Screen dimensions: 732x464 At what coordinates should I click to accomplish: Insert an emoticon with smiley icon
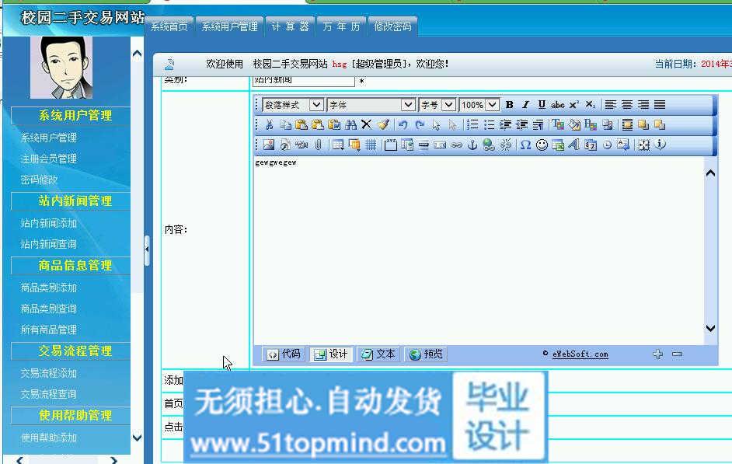(x=542, y=145)
